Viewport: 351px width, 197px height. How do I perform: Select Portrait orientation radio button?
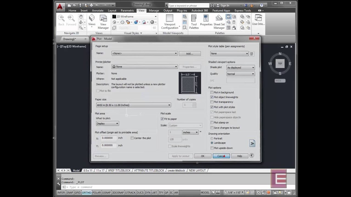(212, 138)
